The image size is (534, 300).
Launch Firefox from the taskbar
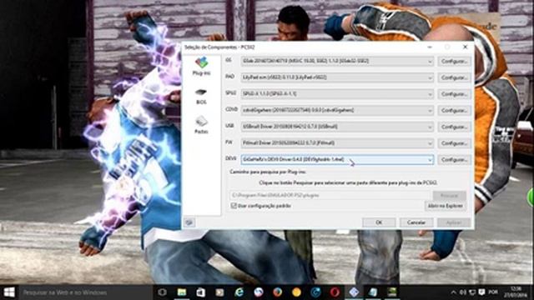point(278,292)
